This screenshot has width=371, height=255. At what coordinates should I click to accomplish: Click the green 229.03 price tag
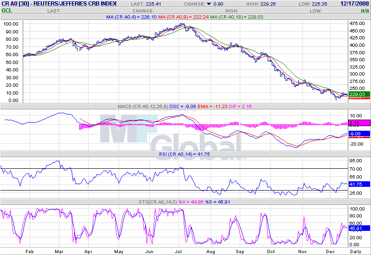click(359, 94)
